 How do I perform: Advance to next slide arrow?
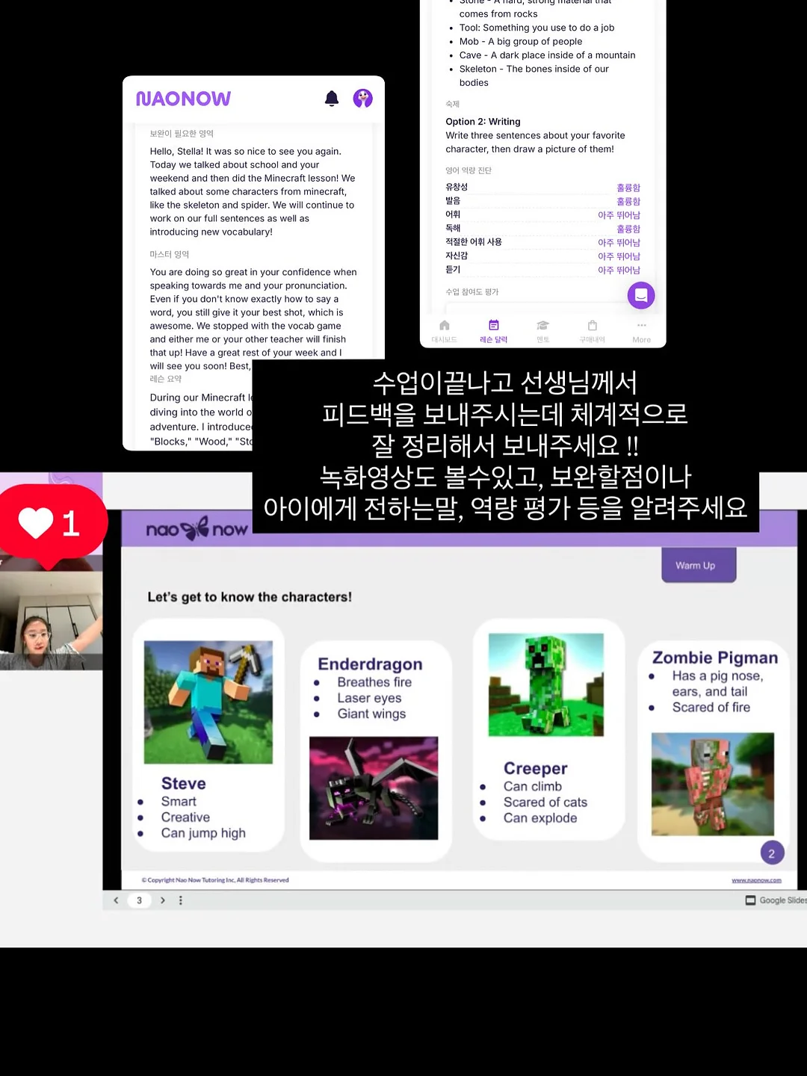[163, 900]
